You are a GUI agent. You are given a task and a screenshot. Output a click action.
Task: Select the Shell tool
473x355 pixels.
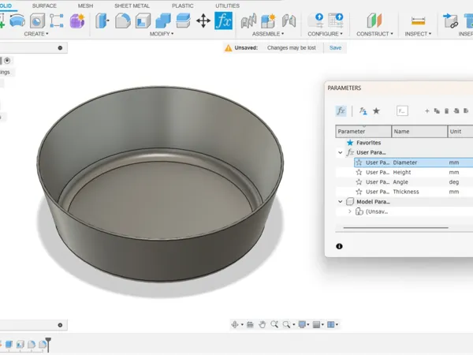tap(143, 21)
